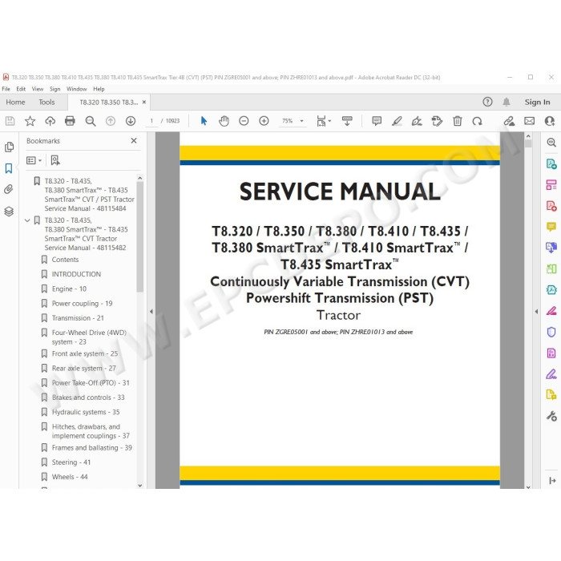Collapse the left navigation pane arrow

pyautogui.click(x=151, y=312)
